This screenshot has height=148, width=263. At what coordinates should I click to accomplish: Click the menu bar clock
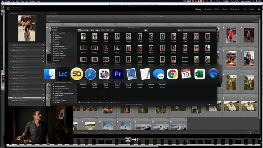(235, 1)
